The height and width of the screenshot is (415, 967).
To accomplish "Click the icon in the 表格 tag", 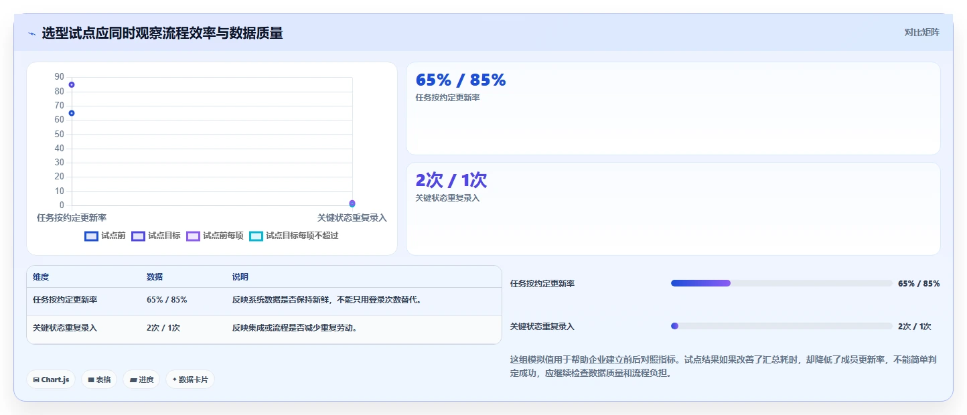I will coord(91,380).
